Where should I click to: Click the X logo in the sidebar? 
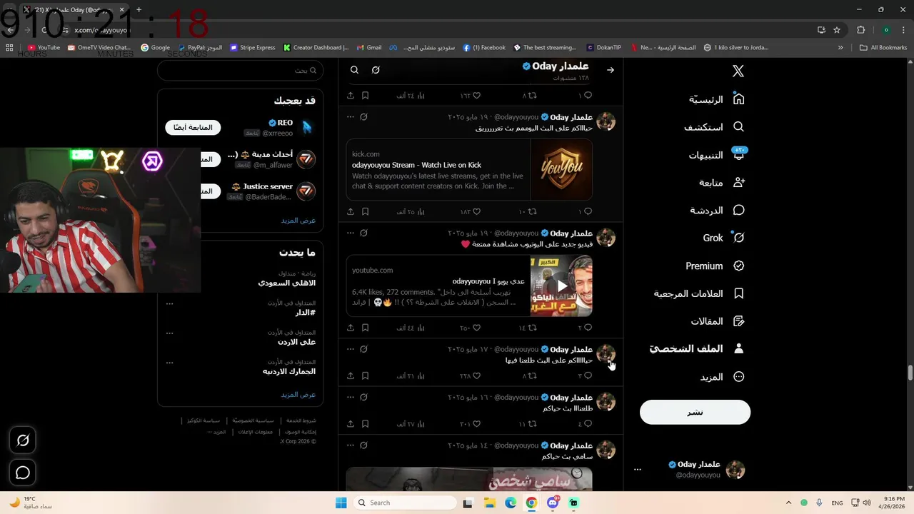[x=738, y=71]
